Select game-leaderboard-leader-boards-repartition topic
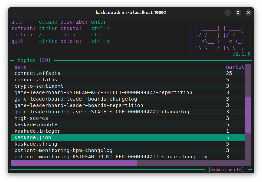The width and height of the screenshot is (262, 182). (x=128, y=105)
